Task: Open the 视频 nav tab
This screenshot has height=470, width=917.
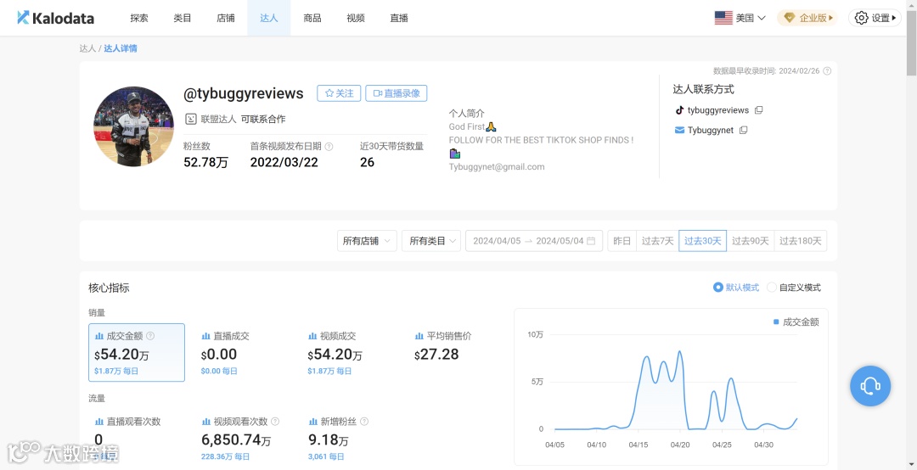Action: (x=356, y=18)
